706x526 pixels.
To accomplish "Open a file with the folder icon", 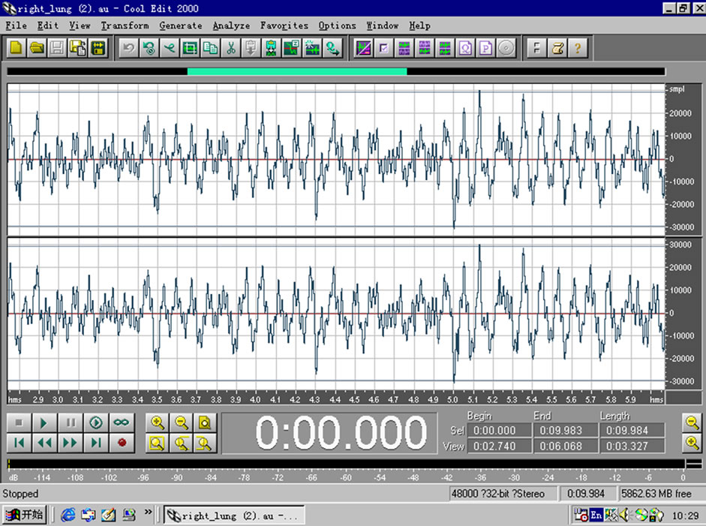I will click(37, 48).
